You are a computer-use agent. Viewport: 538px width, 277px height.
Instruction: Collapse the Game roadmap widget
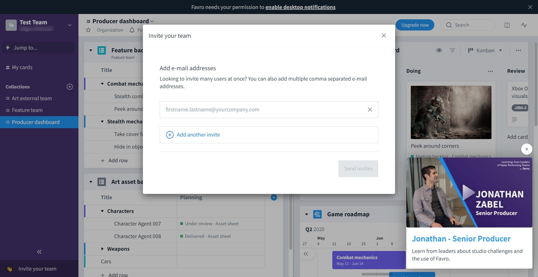(x=307, y=215)
